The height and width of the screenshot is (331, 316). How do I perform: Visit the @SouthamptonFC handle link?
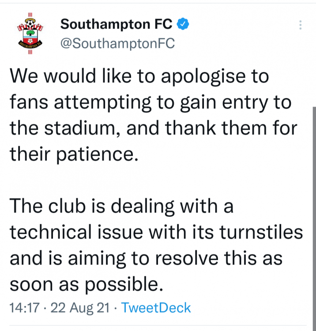(117, 43)
